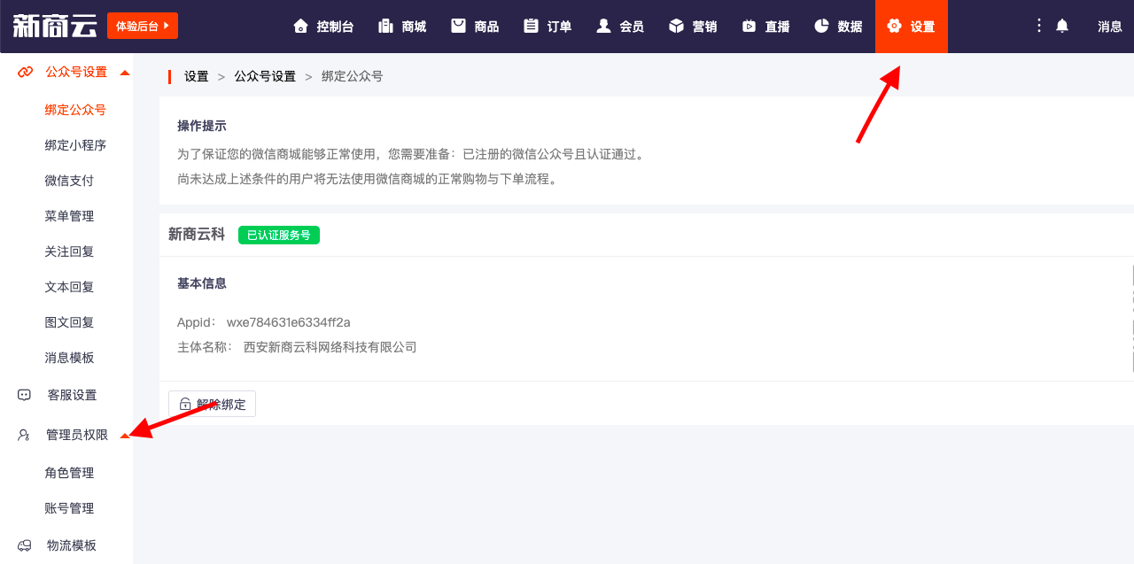The width and height of the screenshot is (1134, 564).
Task: Open 角色管理 in the sidebar
Action: [x=69, y=473]
